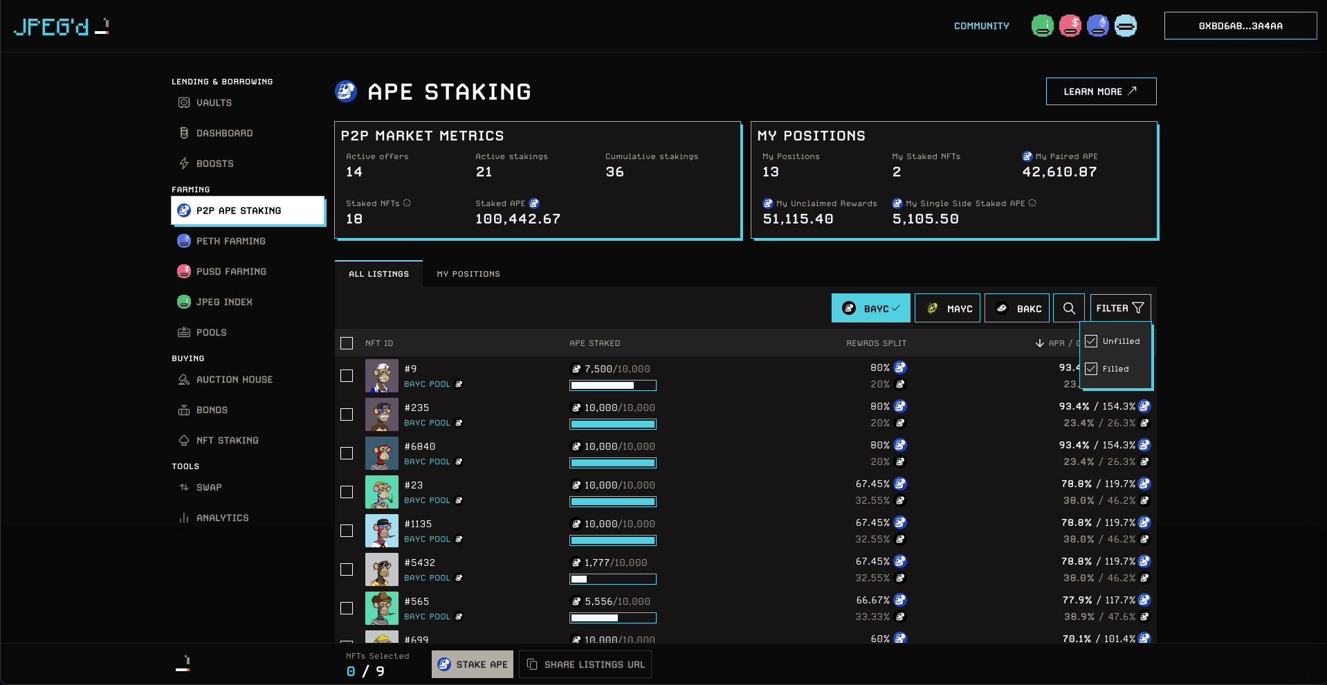Image resolution: width=1327 pixels, height=685 pixels.
Task: Click the Staked NFTs info icon
Action: coord(407,203)
